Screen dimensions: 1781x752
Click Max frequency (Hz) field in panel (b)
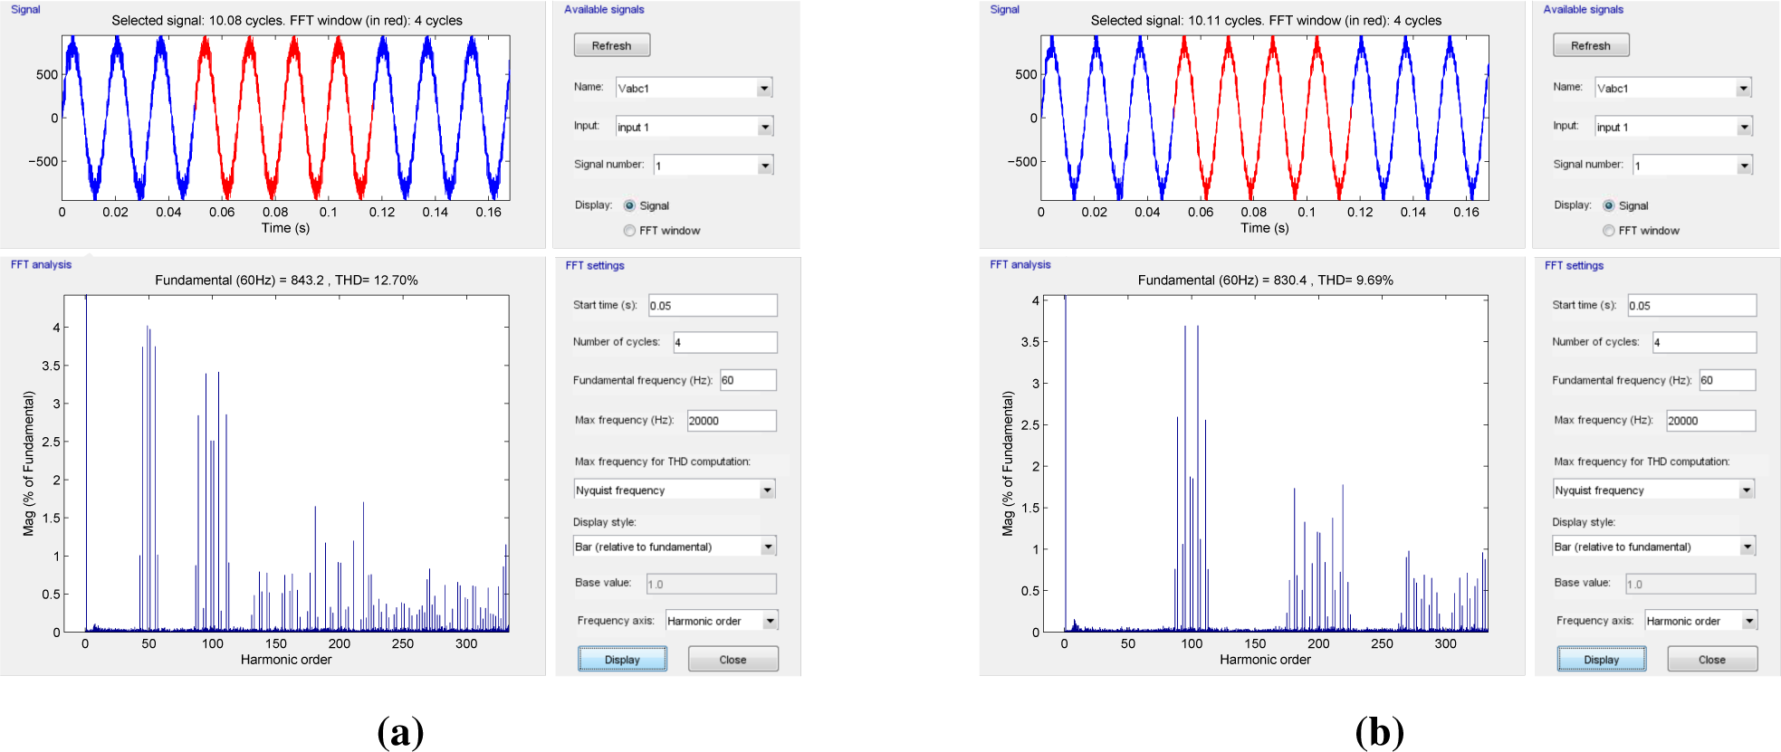pos(1710,421)
